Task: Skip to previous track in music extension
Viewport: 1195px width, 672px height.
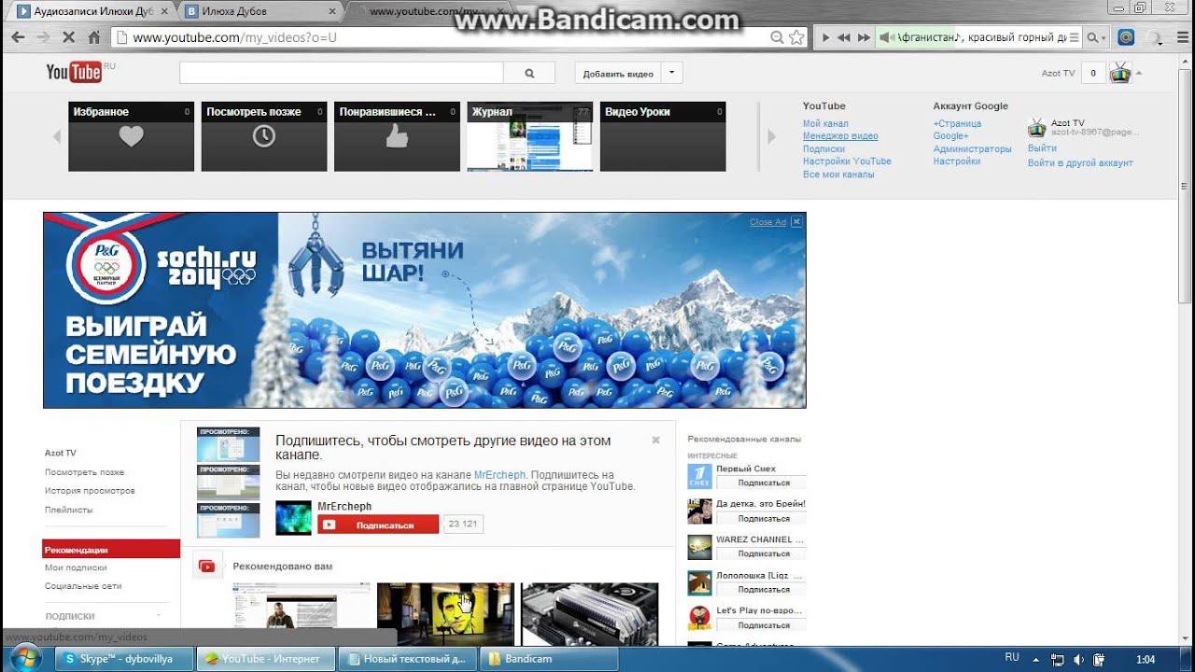Action: pos(843,37)
